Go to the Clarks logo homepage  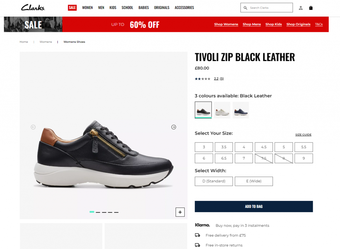coord(33,8)
